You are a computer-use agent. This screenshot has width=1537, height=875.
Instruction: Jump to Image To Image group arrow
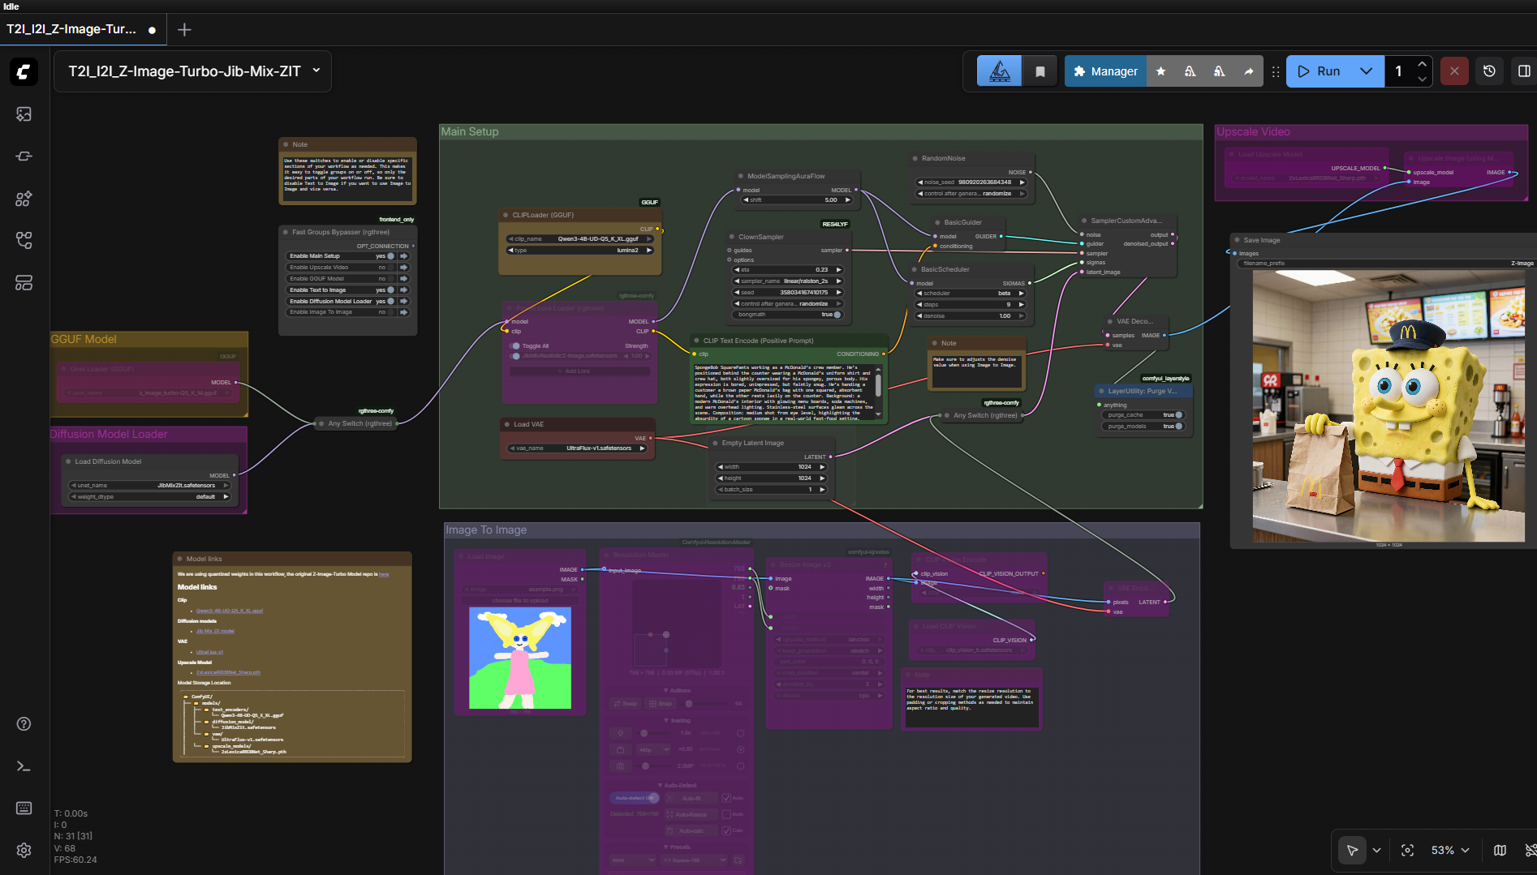[403, 312]
